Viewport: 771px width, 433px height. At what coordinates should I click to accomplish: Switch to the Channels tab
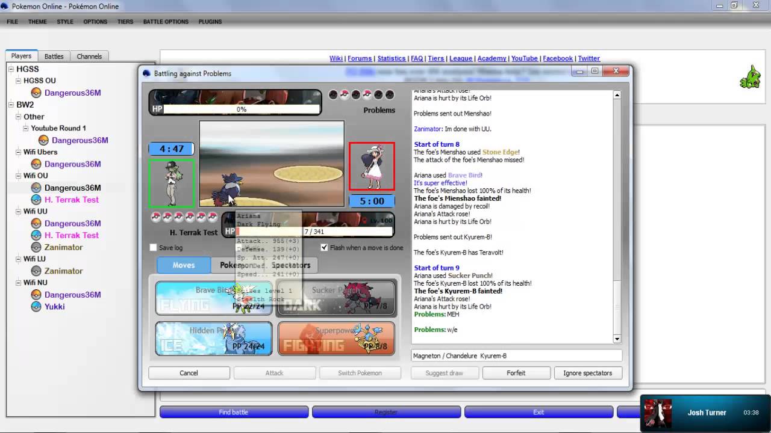89,56
